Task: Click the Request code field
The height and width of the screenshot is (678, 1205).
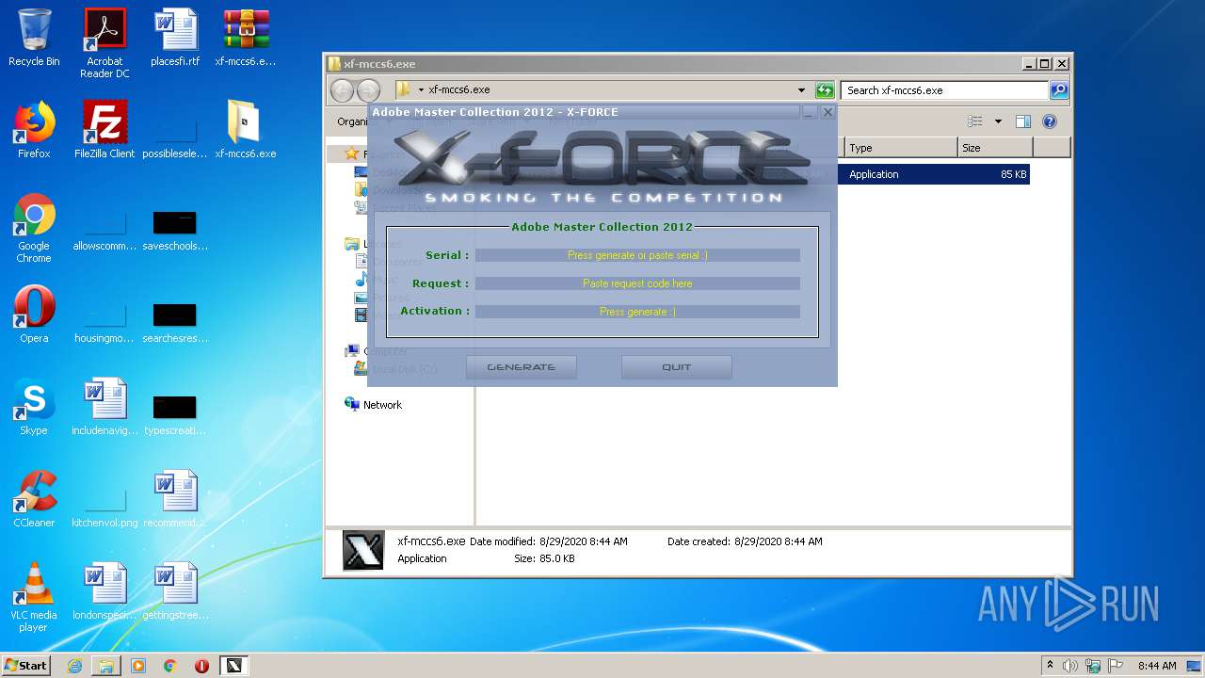Action: coord(637,283)
